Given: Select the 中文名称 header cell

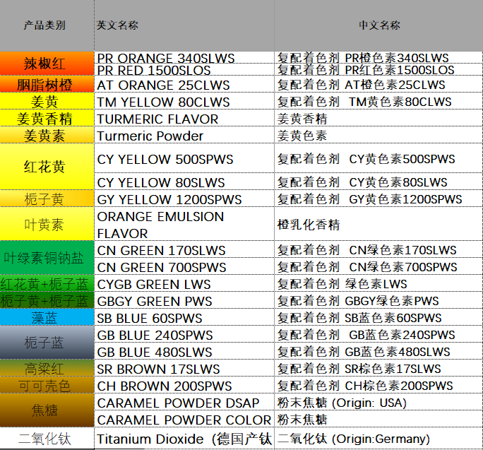Looking at the screenshot, I should coord(378,25).
